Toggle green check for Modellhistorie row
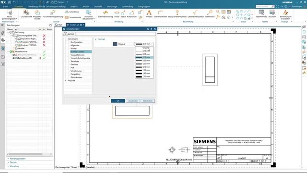Screen dimensions: 307x173 click(44, 51)
